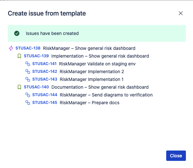Click the subtask icon beside STUSAC-141
The height and width of the screenshot is (168, 193).
tap(28, 64)
